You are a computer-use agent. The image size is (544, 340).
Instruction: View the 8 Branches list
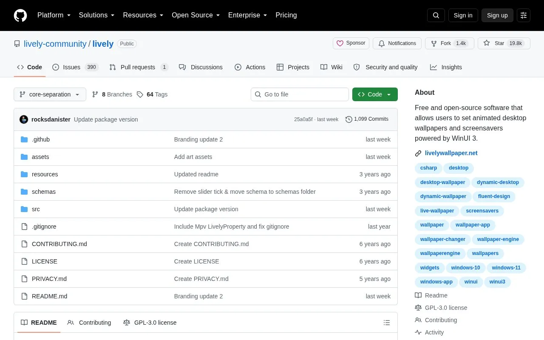[x=112, y=94]
